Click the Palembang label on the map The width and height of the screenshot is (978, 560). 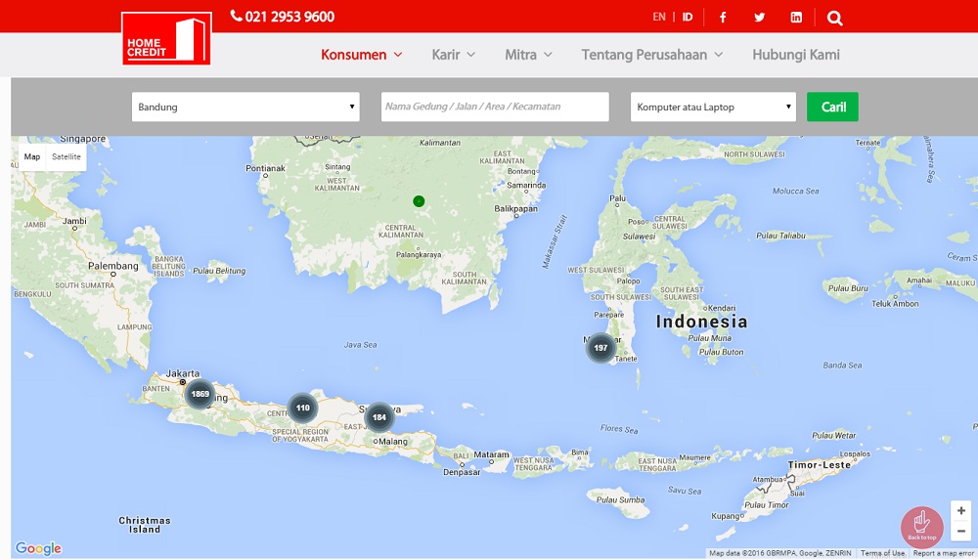pyautogui.click(x=112, y=266)
